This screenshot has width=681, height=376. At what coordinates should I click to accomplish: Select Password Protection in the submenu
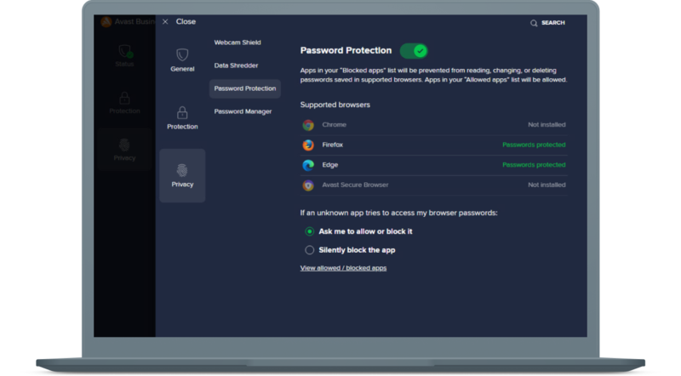[244, 88]
